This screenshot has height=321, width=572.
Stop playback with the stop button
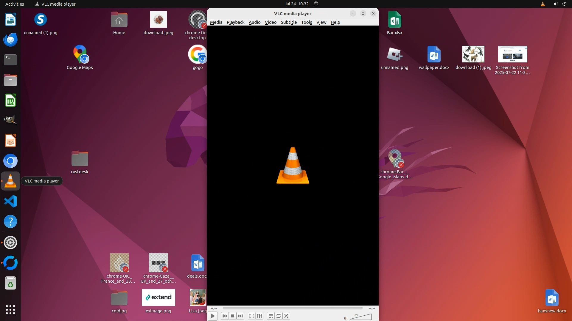tap(233, 316)
